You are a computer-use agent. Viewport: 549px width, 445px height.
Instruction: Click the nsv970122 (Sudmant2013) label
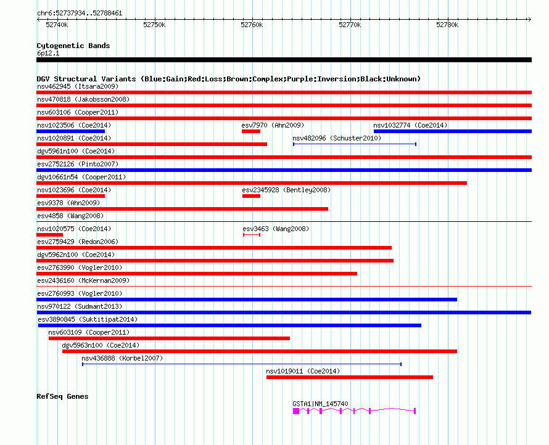click(x=80, y=306)
